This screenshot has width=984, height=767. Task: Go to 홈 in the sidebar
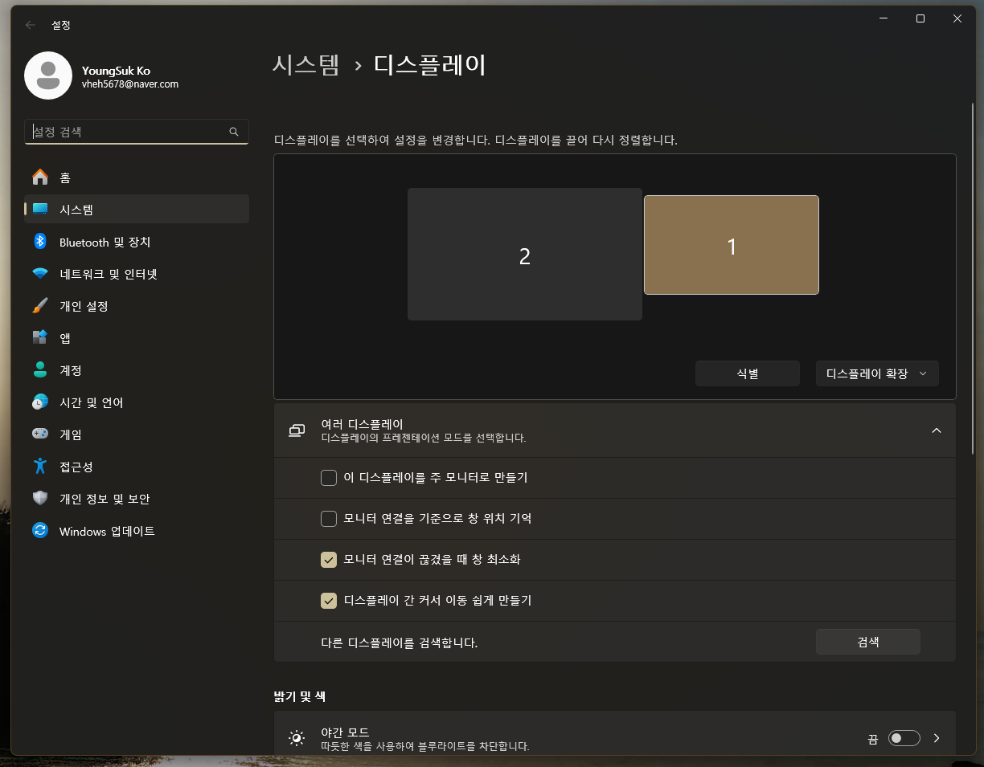(137, 177)
